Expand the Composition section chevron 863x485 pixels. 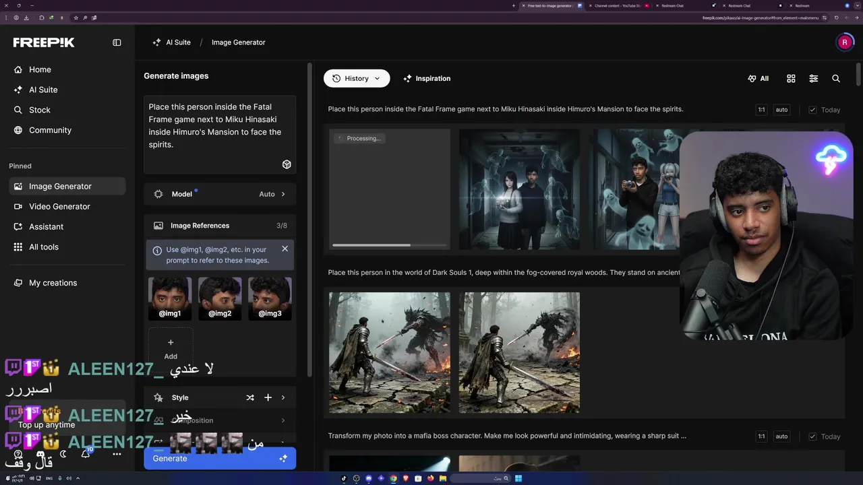[283, 420]
